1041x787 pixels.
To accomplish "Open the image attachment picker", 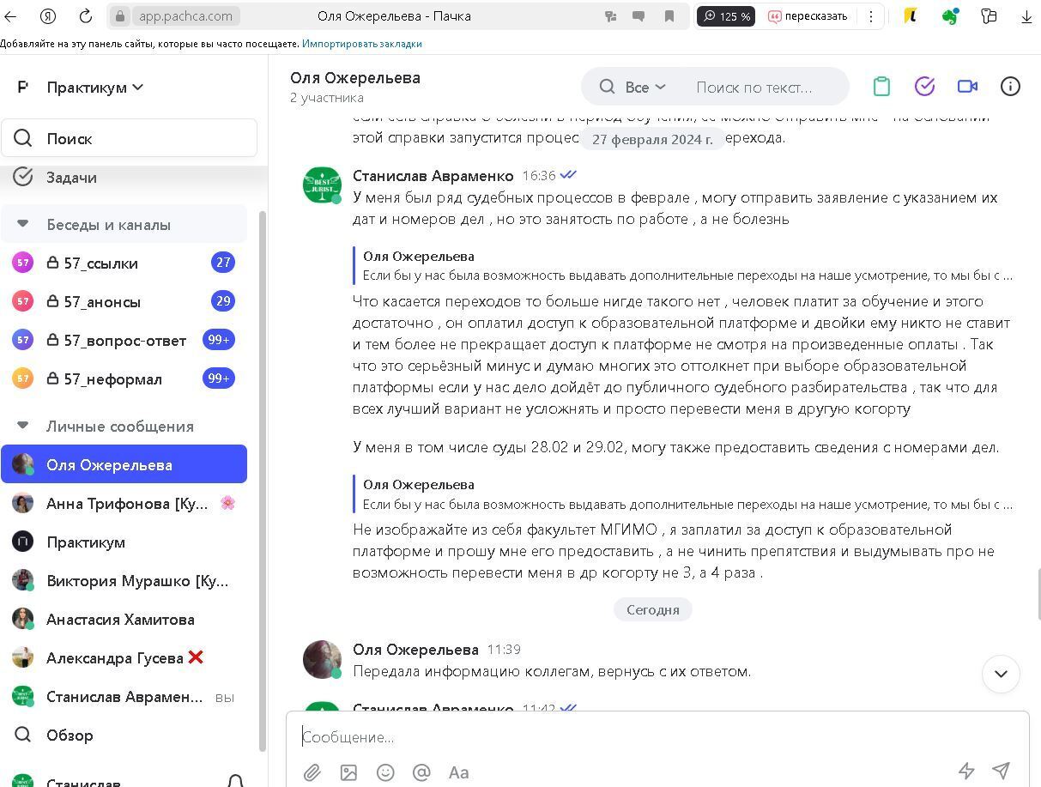I will pyautogui.click(x=348, y=772).
